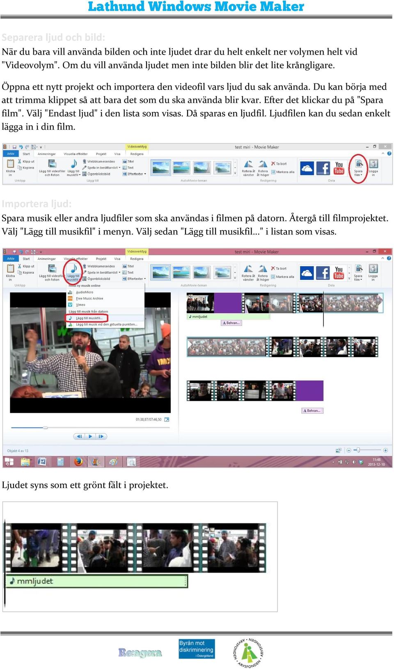
Task: Click Logga in icon in upper screenshot
Action: [x=373, y=168]
